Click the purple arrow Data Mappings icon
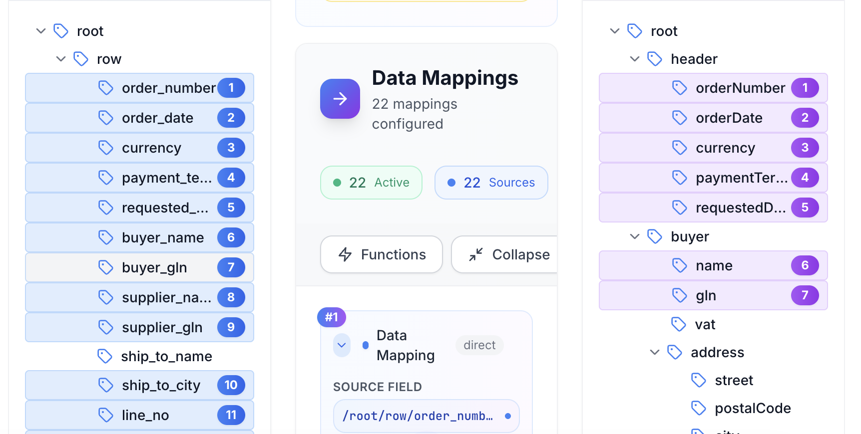 (340, 99)
